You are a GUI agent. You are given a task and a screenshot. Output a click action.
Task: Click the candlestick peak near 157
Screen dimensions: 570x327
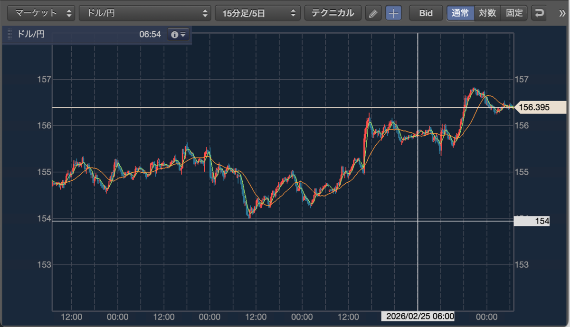[473, 89]
